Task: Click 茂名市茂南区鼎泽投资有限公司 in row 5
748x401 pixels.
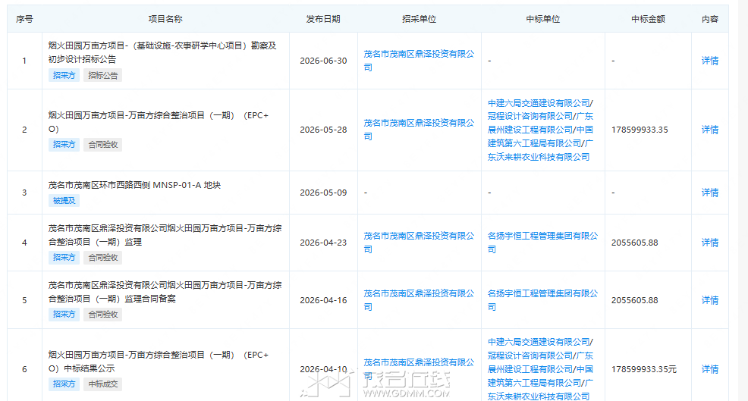Action: click(x=419, y=300)
